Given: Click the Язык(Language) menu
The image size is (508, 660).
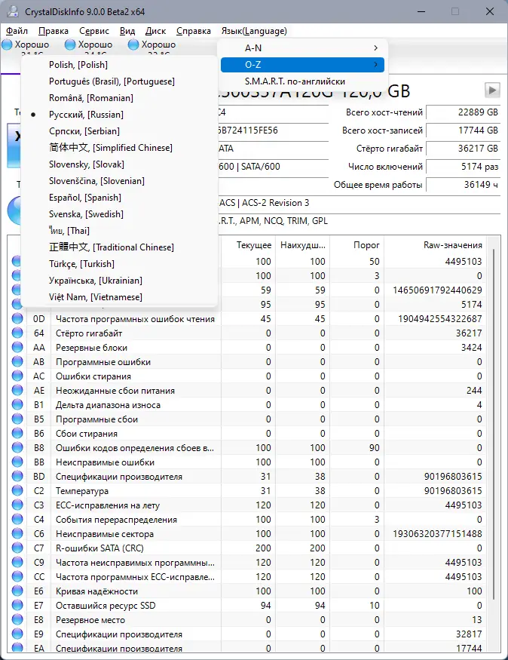Looking at the screenshot, I should pos(254,31).
